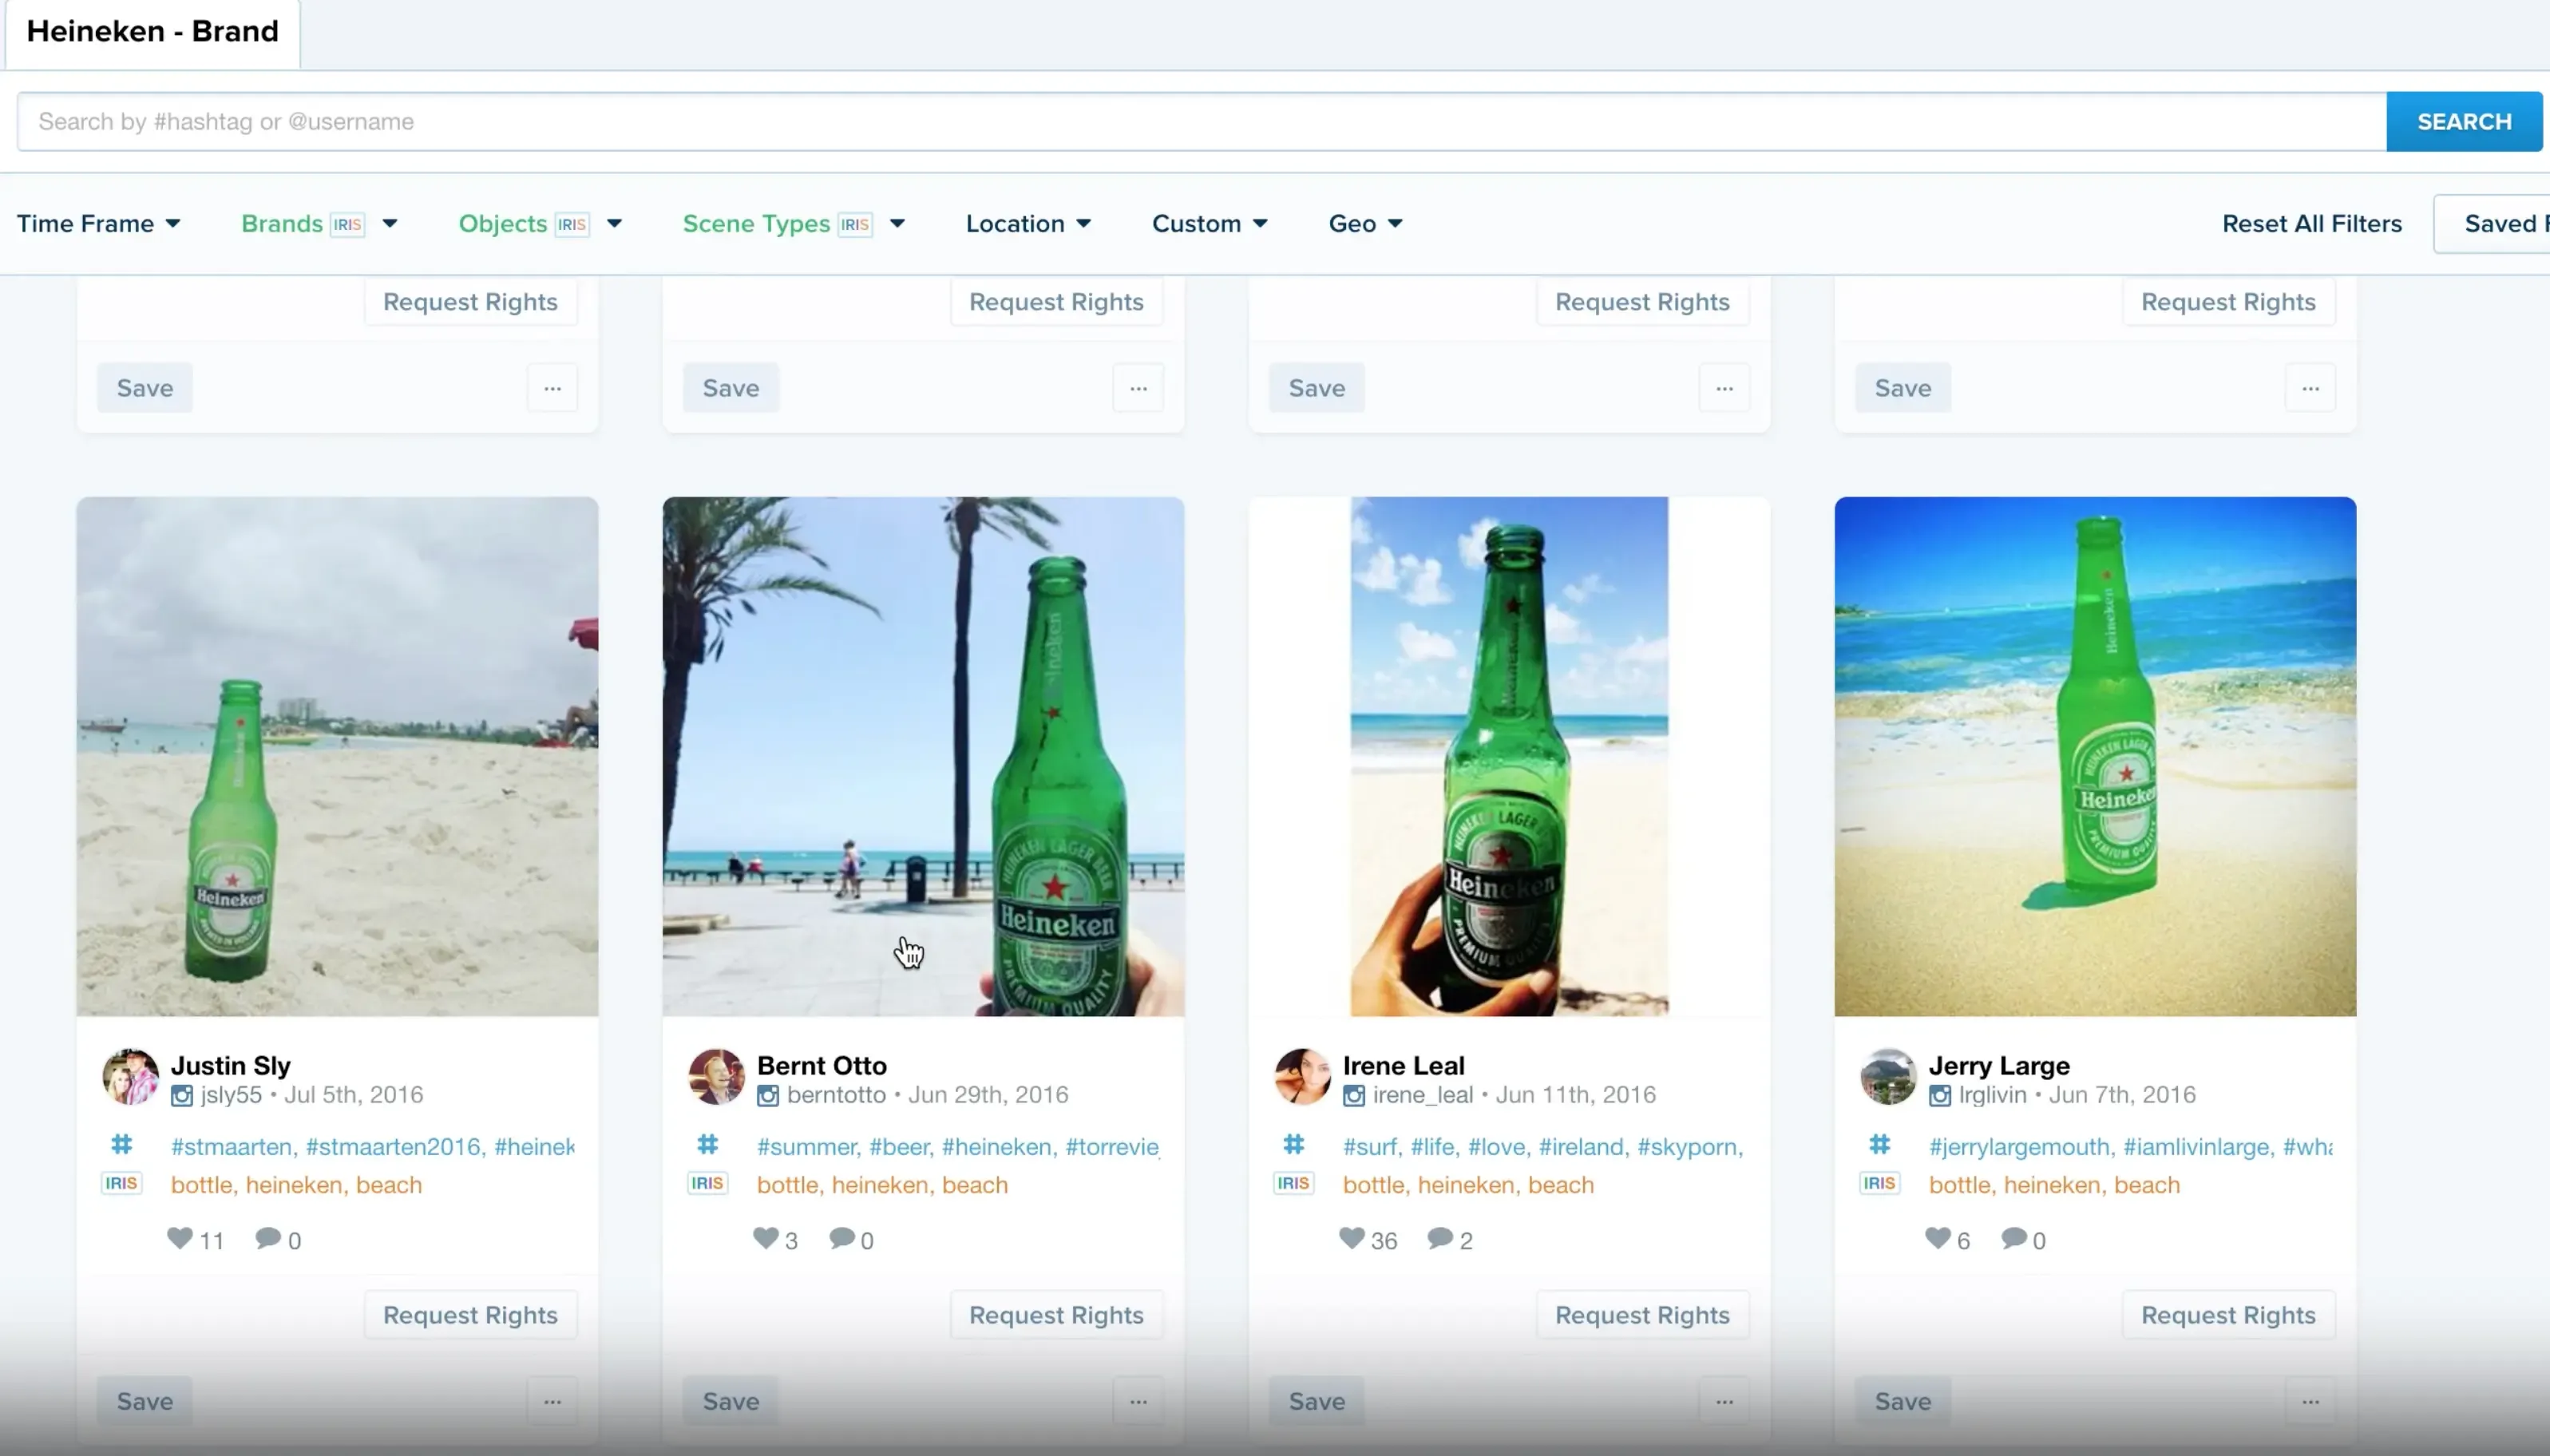Save Irene Leal's post

pyautogui.click(x=1317, y=1401)
